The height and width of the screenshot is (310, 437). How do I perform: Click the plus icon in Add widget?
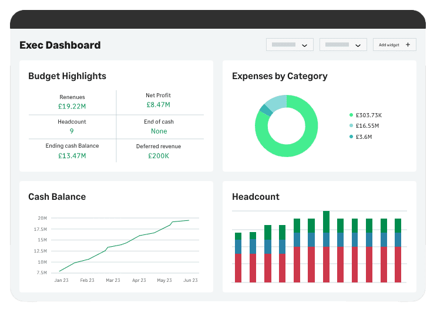click(408, 45)
